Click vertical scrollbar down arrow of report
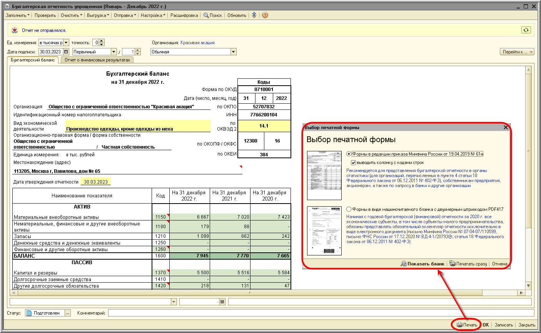 tap(528, 285)
